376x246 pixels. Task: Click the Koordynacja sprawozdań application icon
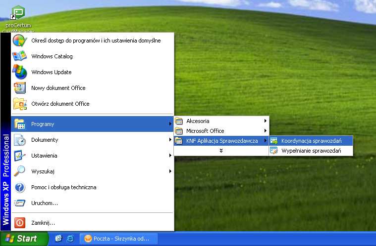coord(274,141)
